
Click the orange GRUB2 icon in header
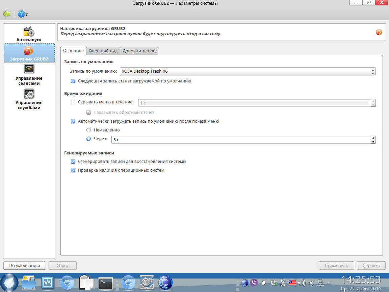379,32
